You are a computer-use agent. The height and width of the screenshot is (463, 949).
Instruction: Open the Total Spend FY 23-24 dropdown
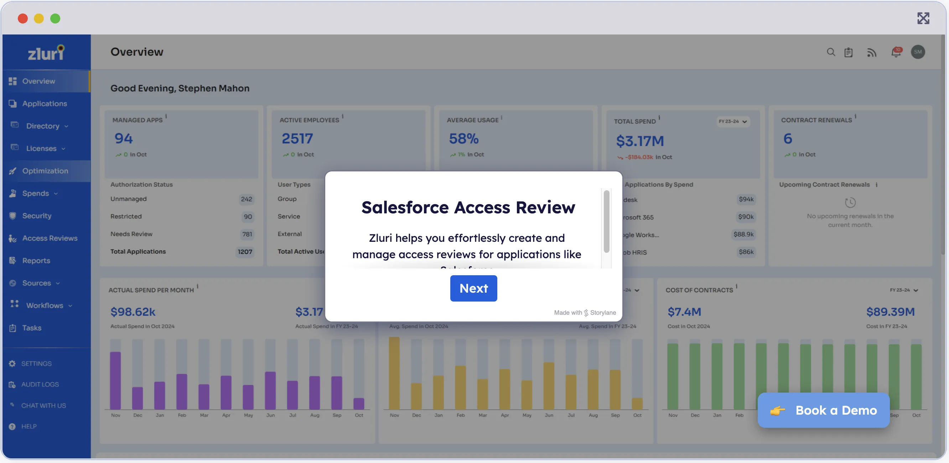(x=733, y=121)
